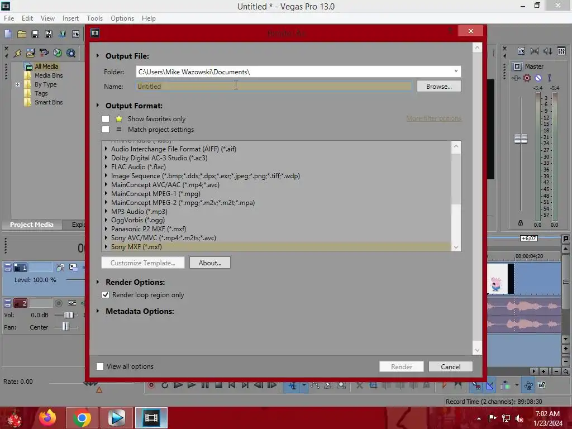
Task: Expand MainConcept AVC/AAC format templates
Action: pos(106,184)
